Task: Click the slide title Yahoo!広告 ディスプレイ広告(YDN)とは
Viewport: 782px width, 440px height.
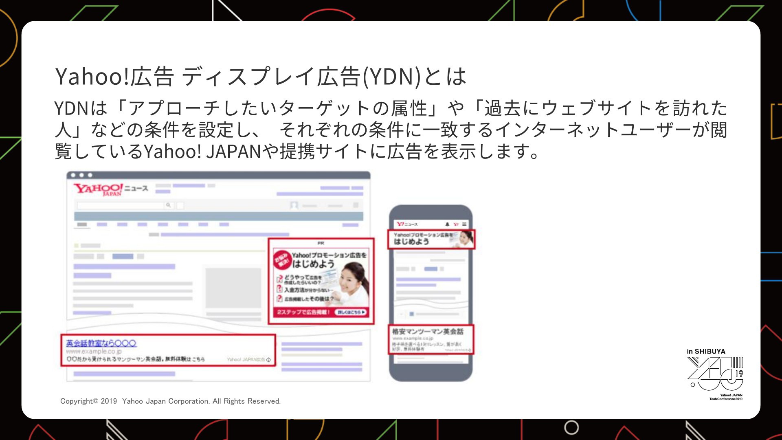Action: pyautogui.click(x=261, y=77)
